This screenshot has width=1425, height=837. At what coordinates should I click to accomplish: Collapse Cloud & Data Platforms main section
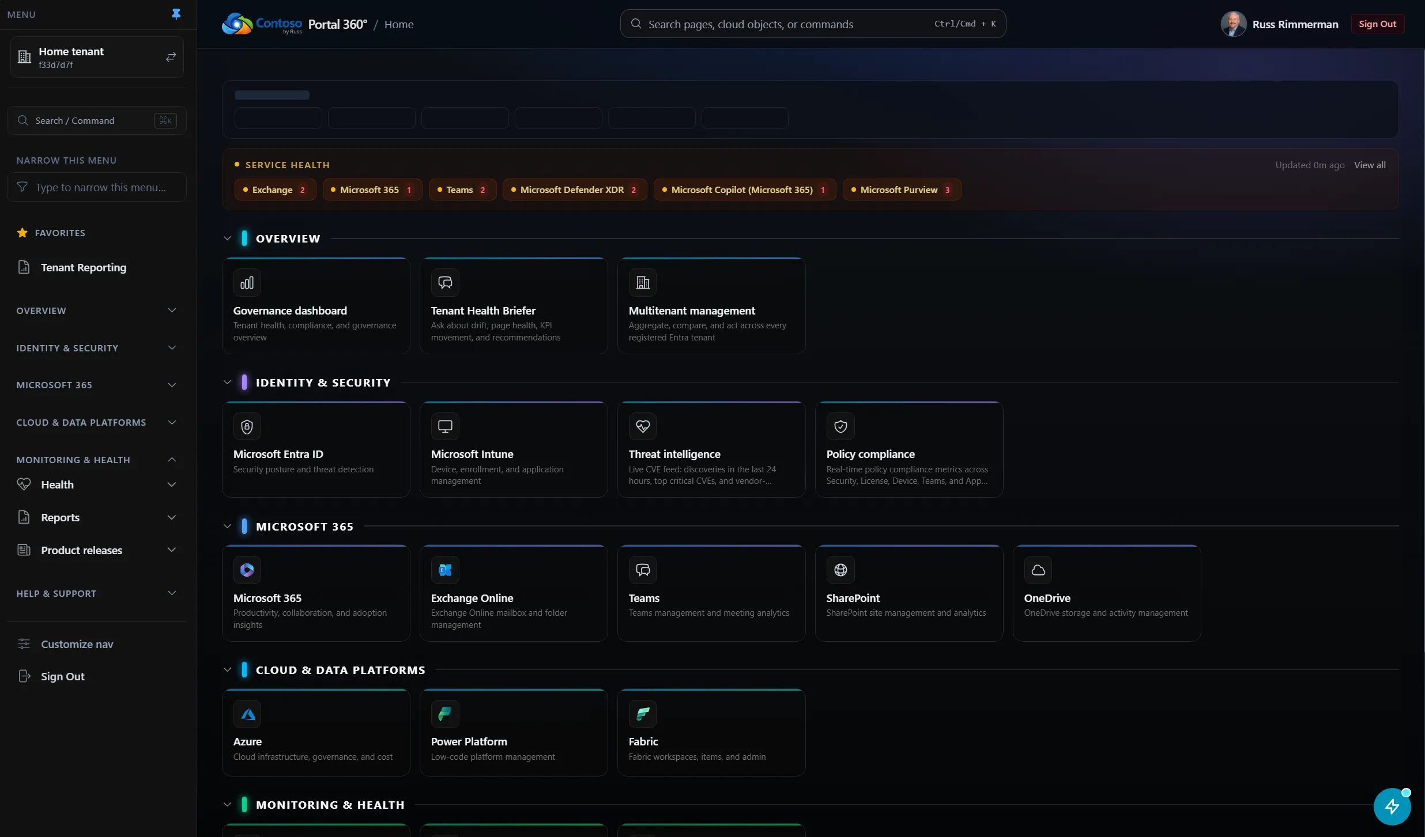[x=227, y=670]
